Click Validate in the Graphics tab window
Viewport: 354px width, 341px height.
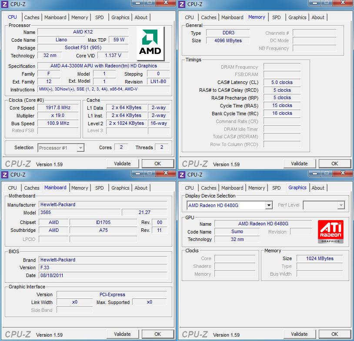(x=299, y=334)
